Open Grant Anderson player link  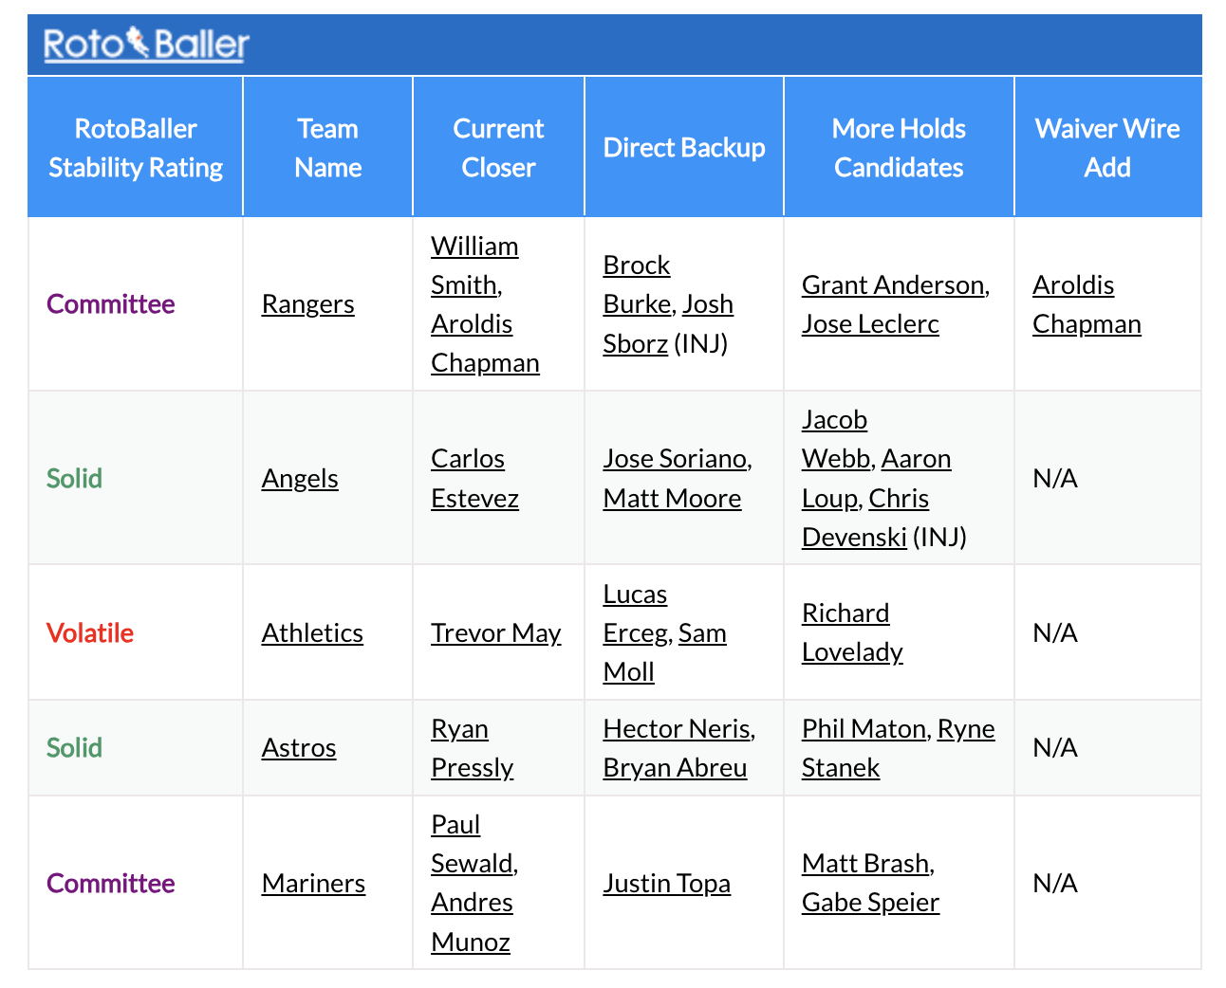pos(893,285)
